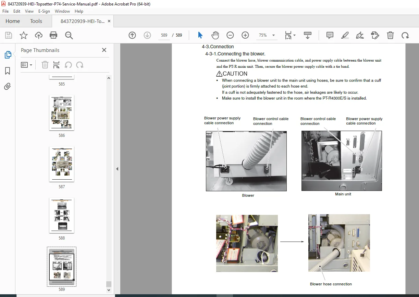Select the 843720939-HEI-To... document tab
The height and width of the screenshot is (297, 419).
coord(83,21)
